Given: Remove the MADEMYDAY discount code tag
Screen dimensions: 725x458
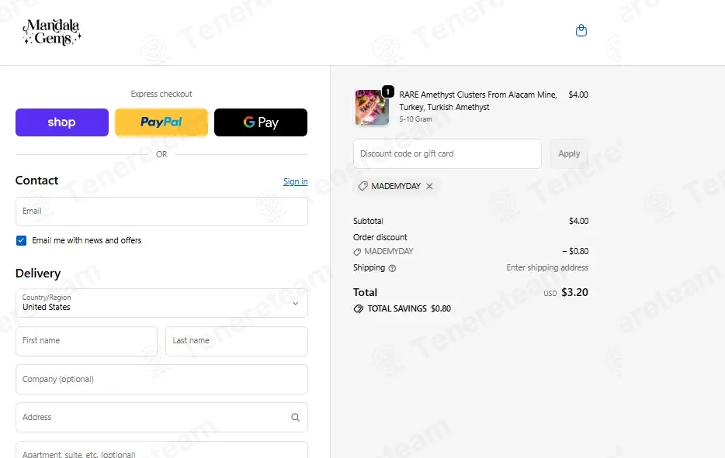Looking at the screenshot, I should (x=429, y=186).
